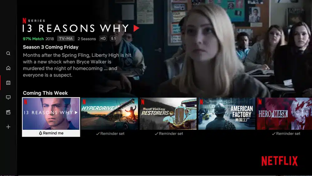Click the Season 3 Coming Friday heading

point(51,47)
